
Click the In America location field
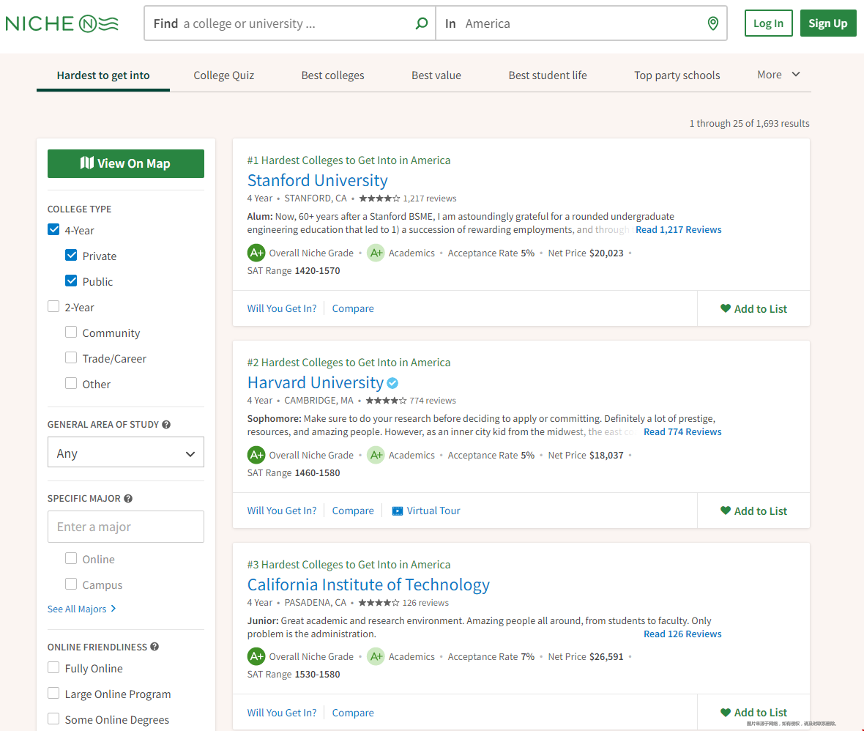pyautogui.click(x=581, y=23)
